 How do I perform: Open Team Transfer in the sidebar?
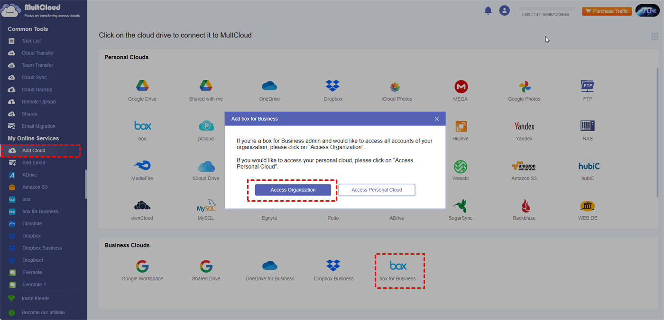37,65
